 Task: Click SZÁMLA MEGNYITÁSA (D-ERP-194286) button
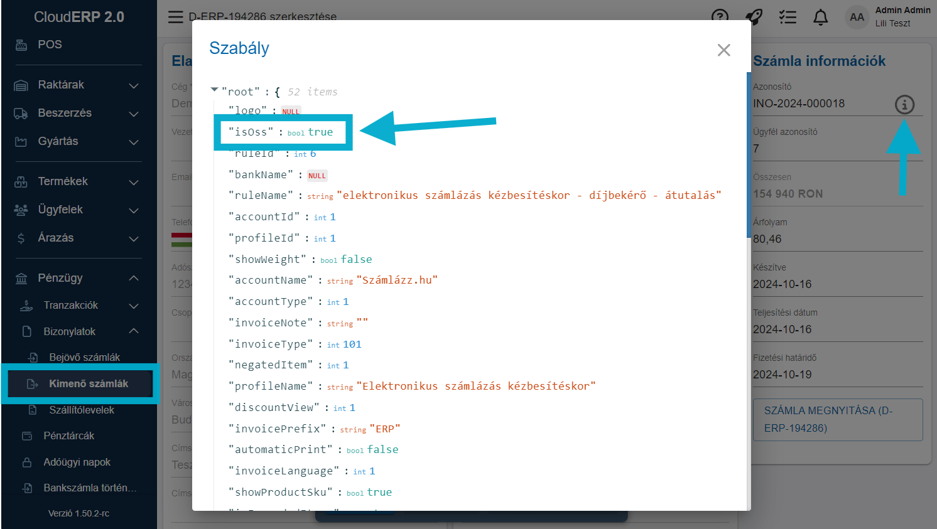point(837,419)
